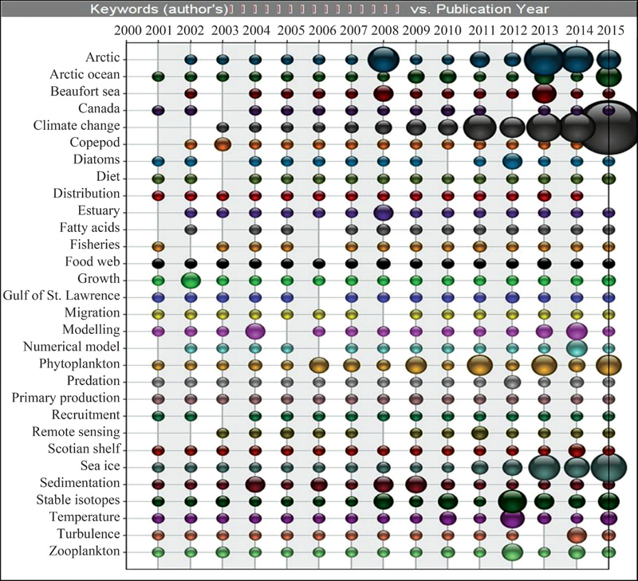Pick the "Zooplankton" keyword label

coord(85,551)
